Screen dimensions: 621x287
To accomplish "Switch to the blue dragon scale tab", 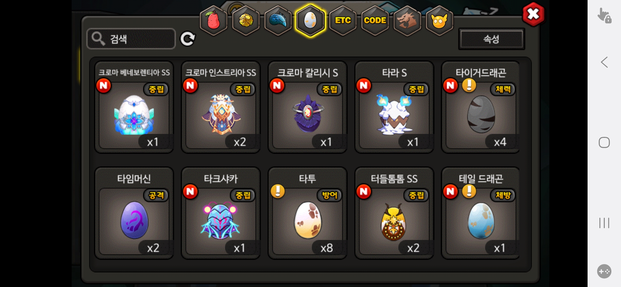I will [278, 21].
